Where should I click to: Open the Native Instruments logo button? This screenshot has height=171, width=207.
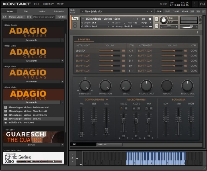(x=203, y=4)
